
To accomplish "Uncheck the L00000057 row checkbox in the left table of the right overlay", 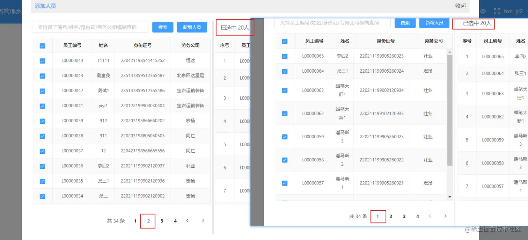I will click(285, 183).
